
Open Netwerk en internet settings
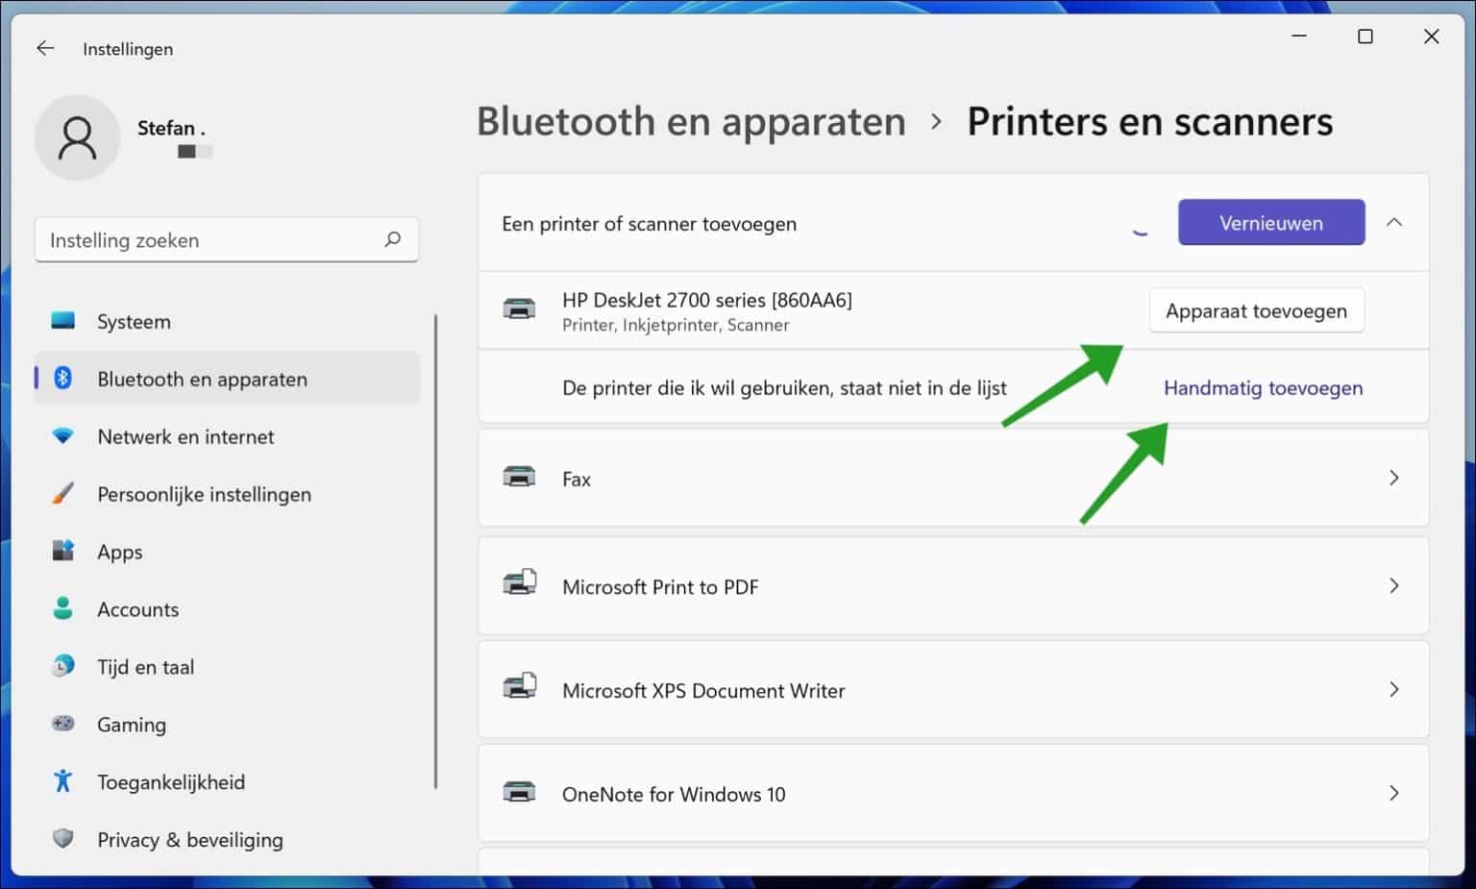(184, 436)
